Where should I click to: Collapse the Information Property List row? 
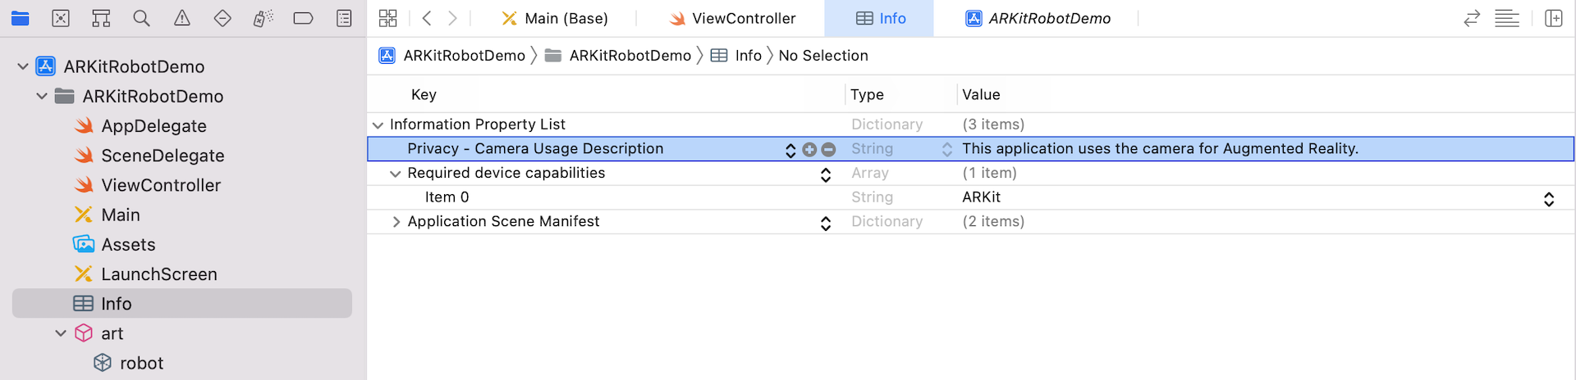click(x=378, y=125)
